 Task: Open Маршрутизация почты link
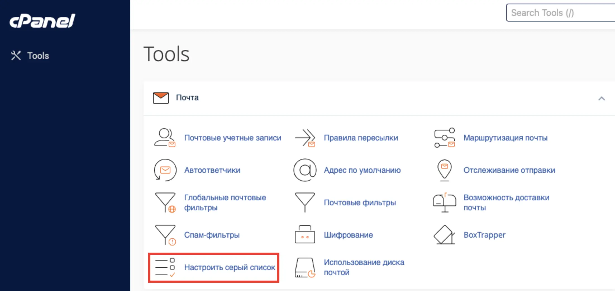coord(506,138)
